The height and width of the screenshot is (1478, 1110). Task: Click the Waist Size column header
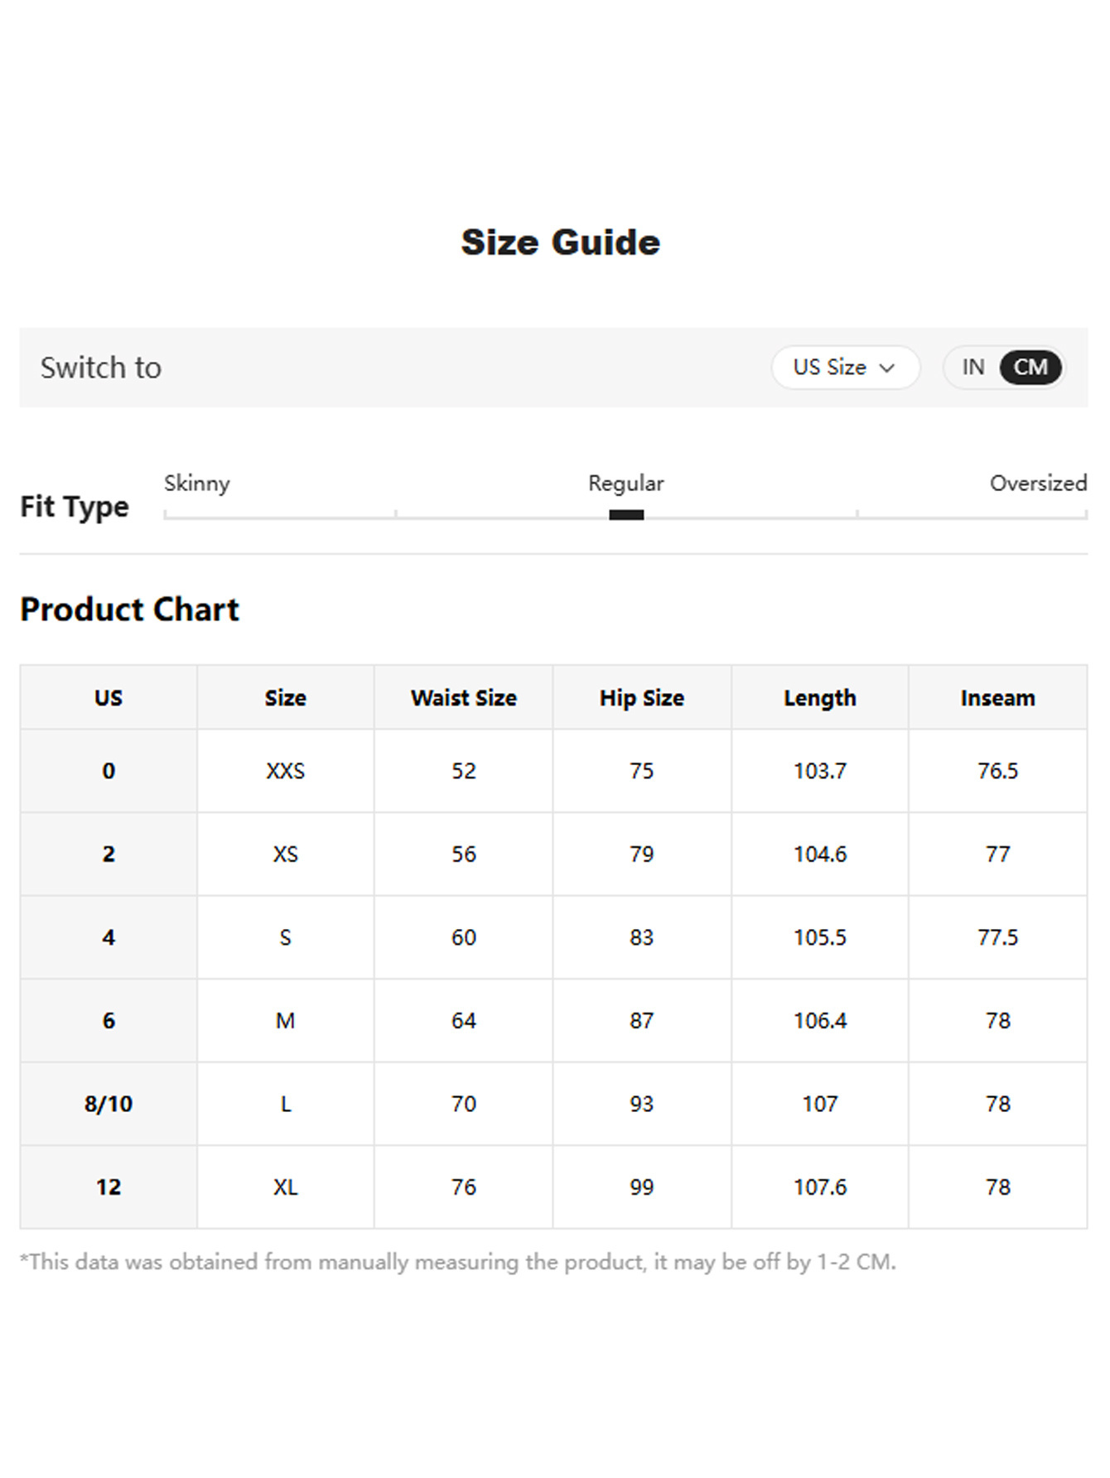464,697
